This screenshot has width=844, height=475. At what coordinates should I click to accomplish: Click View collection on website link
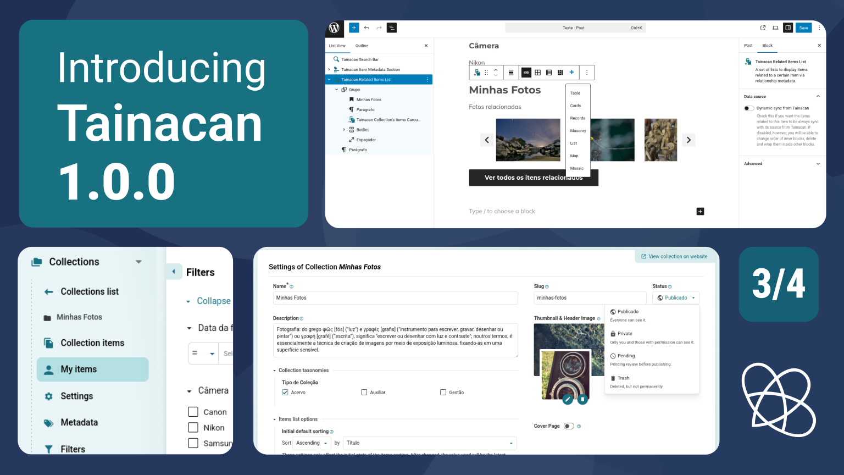click(674, 257)
